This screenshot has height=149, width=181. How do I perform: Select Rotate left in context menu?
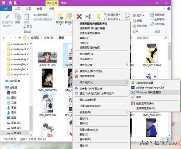(101, 59)
